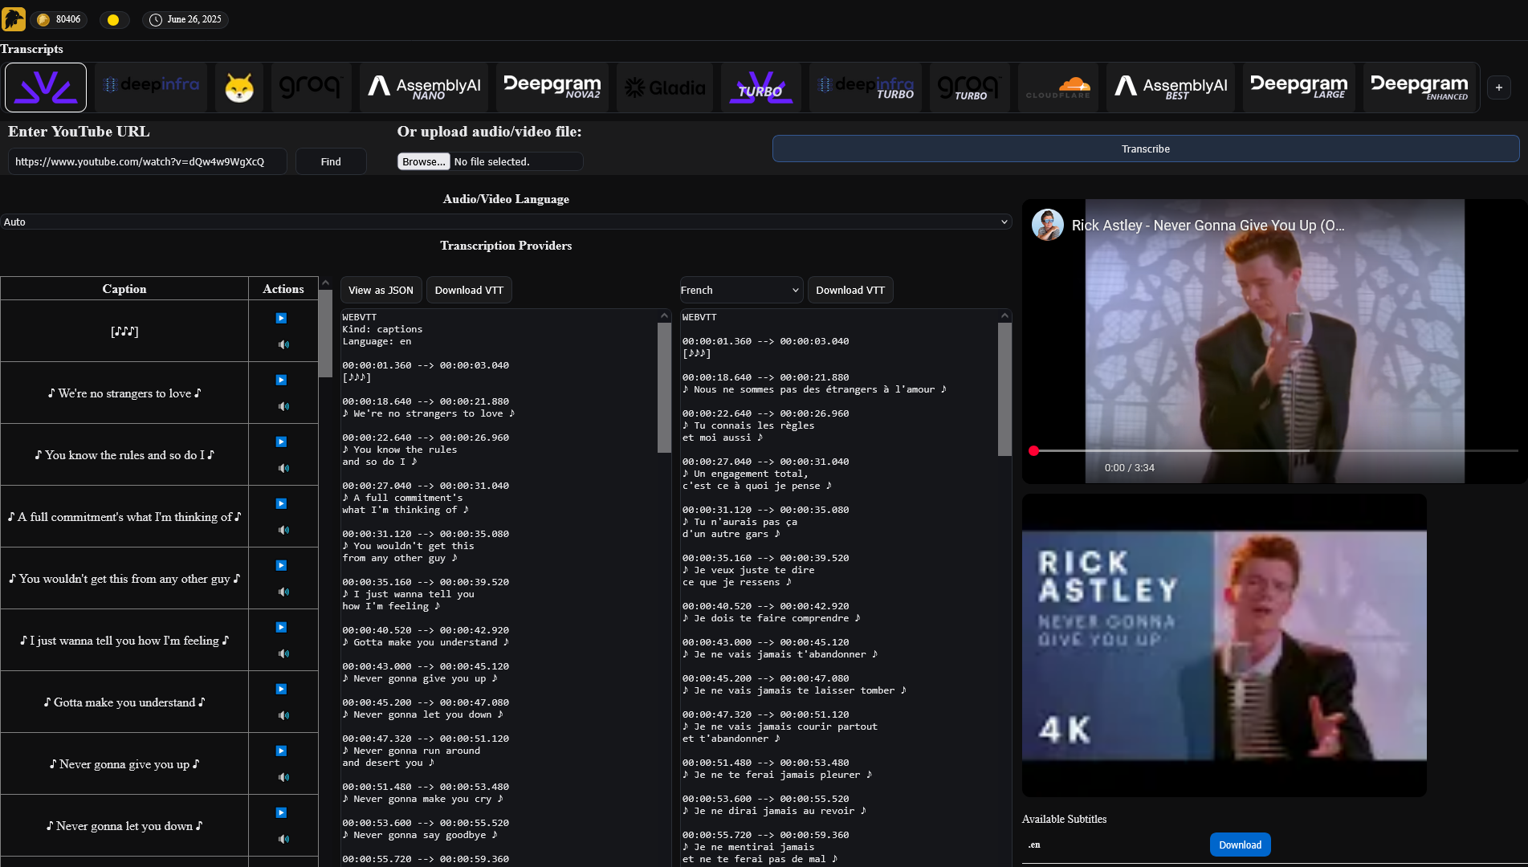Play "Never gonna let you down" caption
This screenshot has height=867, width=1528.
click(281, 812)
